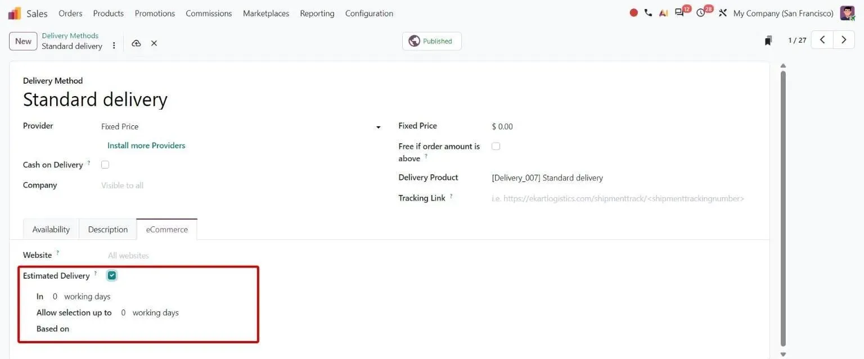Go back to Delivery Methods breadcrumb
Viewport: 864px width, 359px height.
point(70,35)
